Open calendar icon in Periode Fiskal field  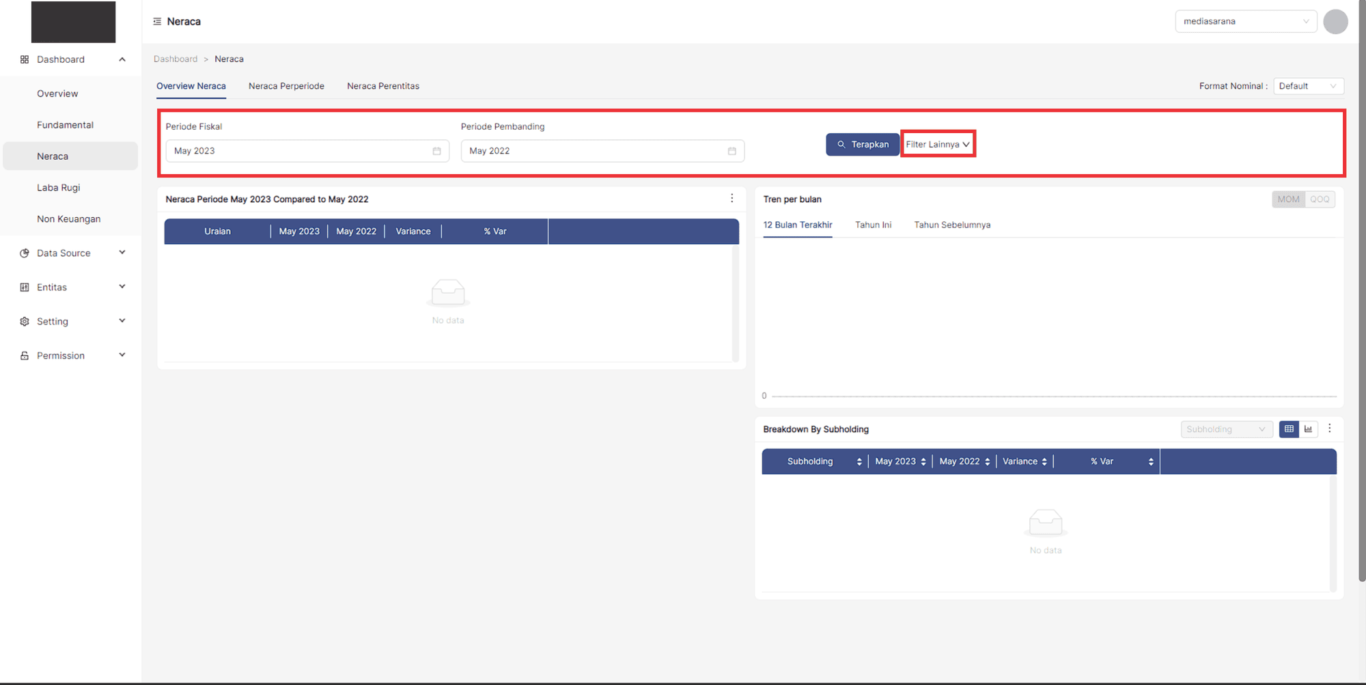tap(436, 151)
